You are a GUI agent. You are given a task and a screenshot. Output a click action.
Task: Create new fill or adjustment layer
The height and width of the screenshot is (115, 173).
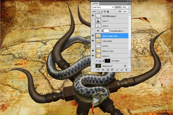pos(112,70)
